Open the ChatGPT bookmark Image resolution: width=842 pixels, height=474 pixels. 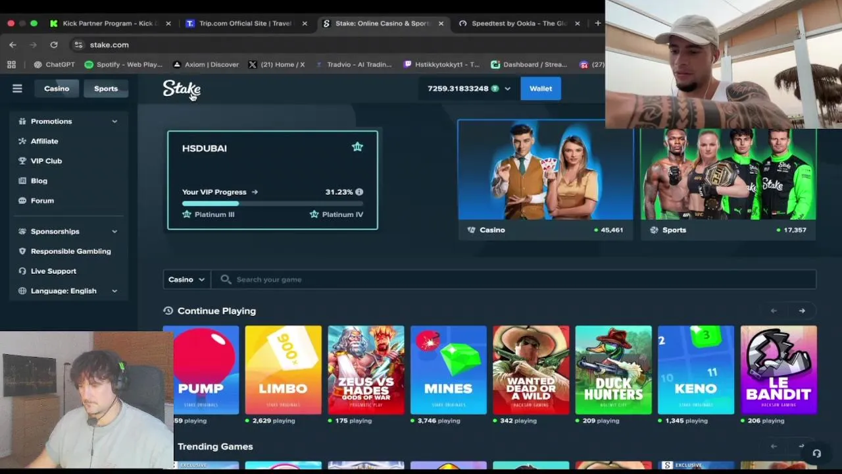point(54,65)
